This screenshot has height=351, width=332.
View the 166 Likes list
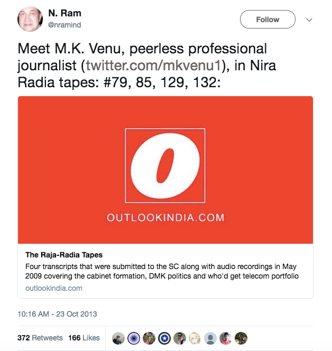tap(84, 338)
